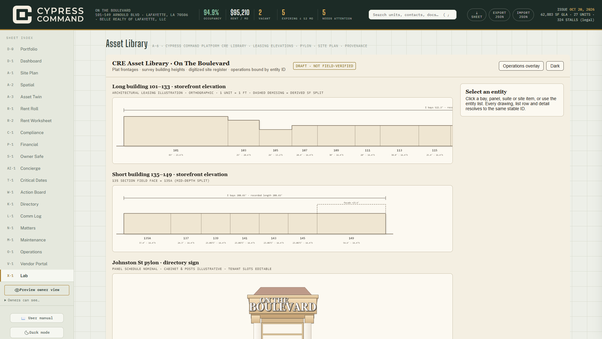
Task: Open Critical Dates sheet
Action: (x=37, y=180)
